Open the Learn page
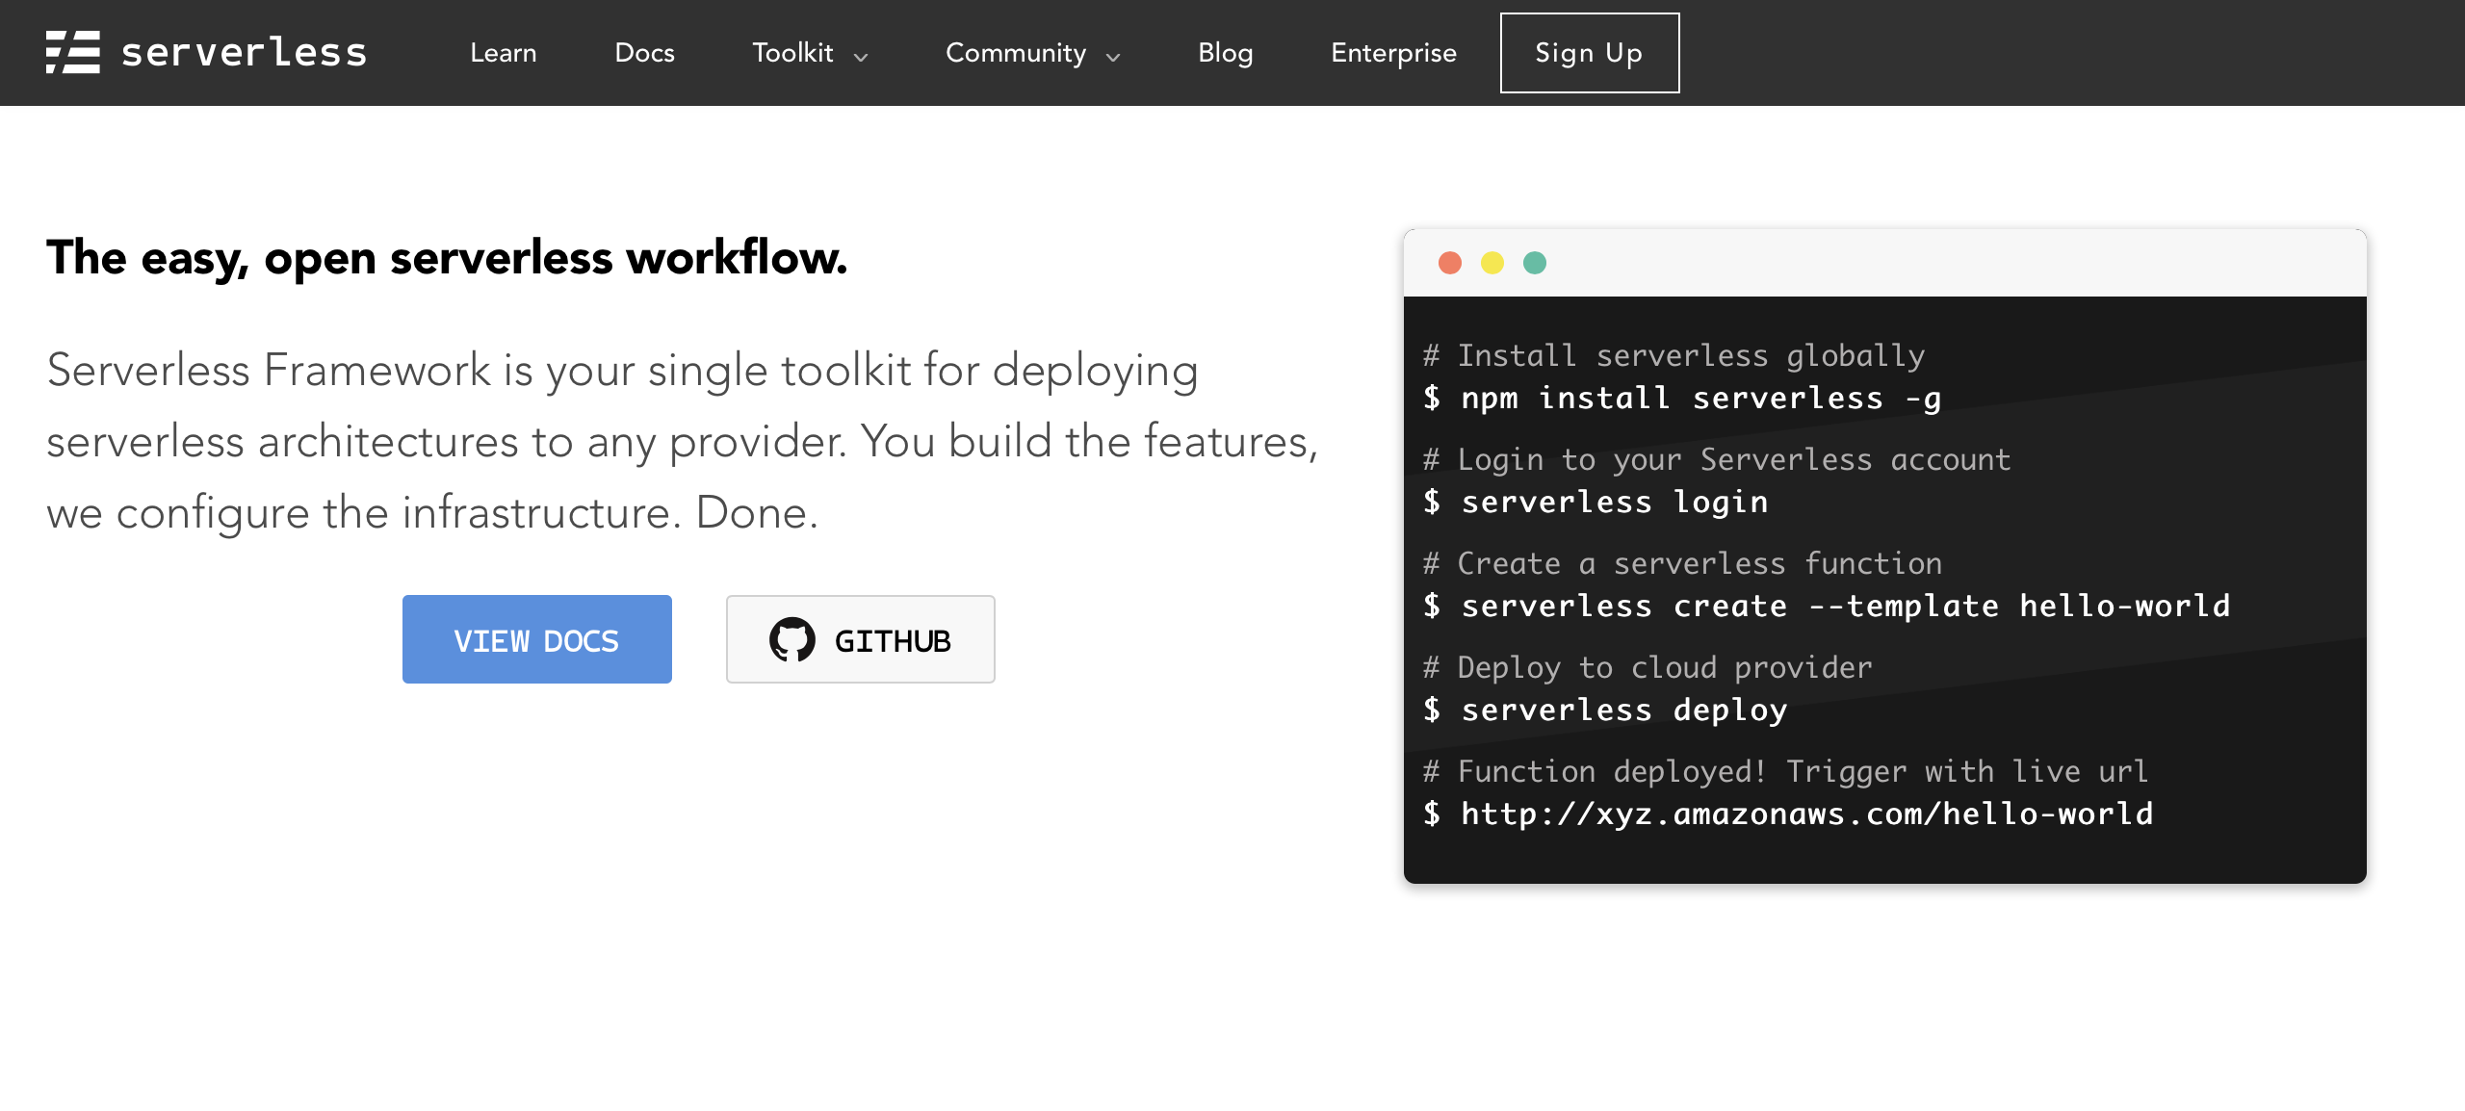2465x1111 pixels. pos(504,53)
